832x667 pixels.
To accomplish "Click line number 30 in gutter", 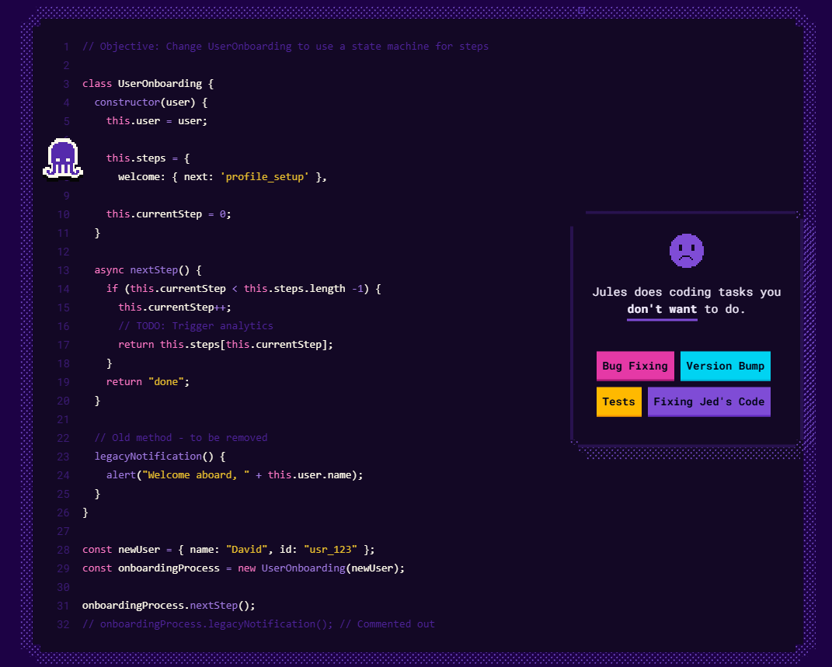I will click(63, 587).
